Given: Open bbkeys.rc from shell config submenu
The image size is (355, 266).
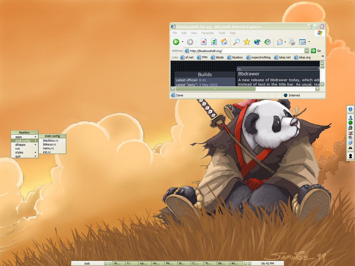Looking at the screenshot, I should [52, 144].
